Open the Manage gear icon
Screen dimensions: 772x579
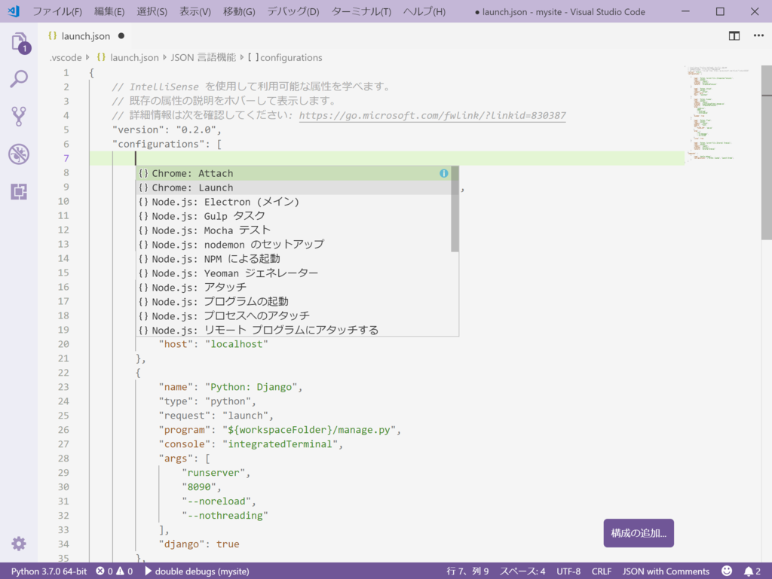[x=19, y=544]
